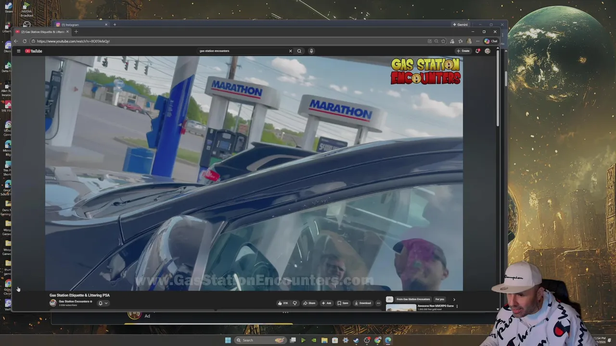View site information icon in address bar
The width and height of the screenshot is (616, 346).
click(x=33, y=41)
